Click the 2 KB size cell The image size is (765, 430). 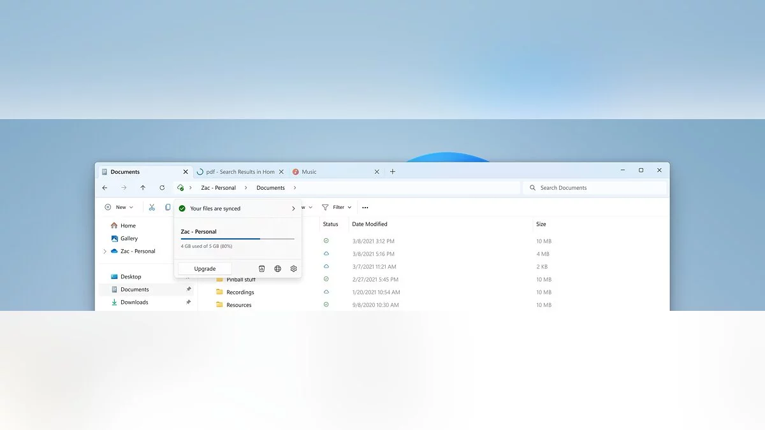click(542, 266)
